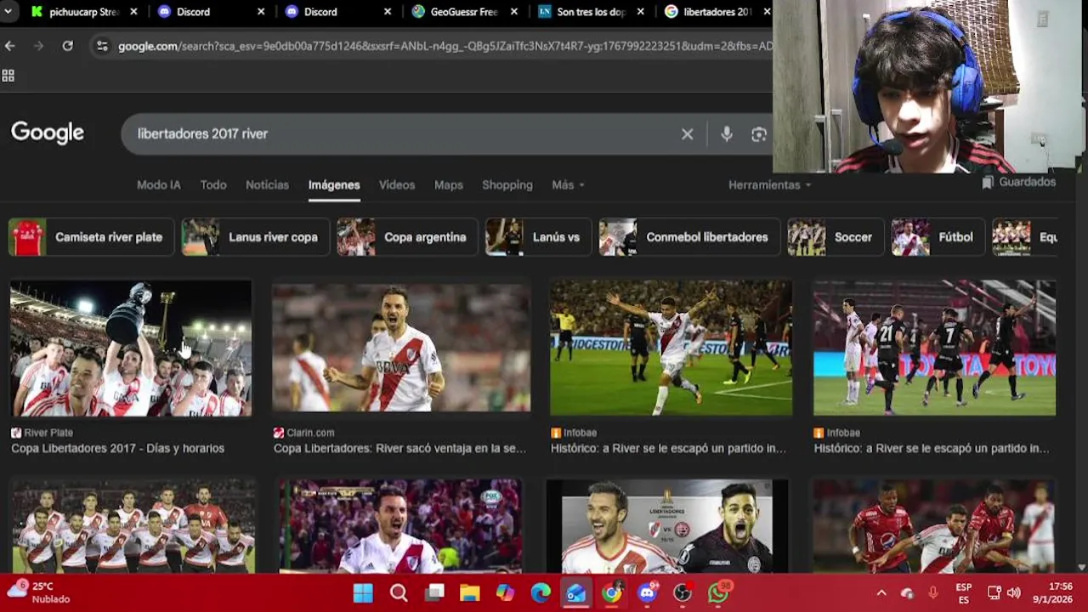The height and width of the screenshot is (612, 1088).
Task: Open Task View on taskbar
Action: point(435,592)
